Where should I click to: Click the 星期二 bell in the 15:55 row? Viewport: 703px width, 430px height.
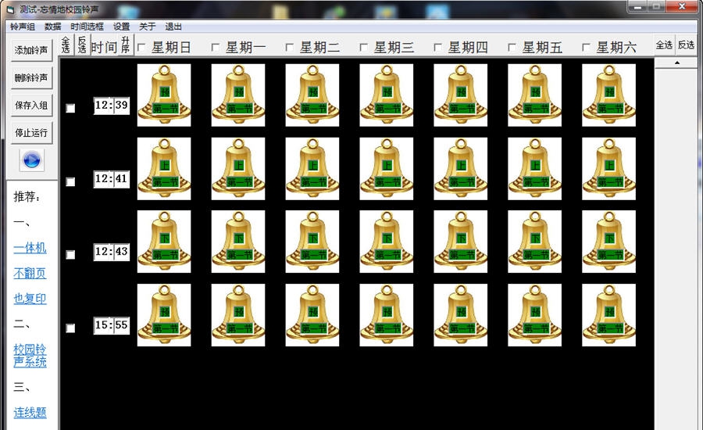pos(312,315)
